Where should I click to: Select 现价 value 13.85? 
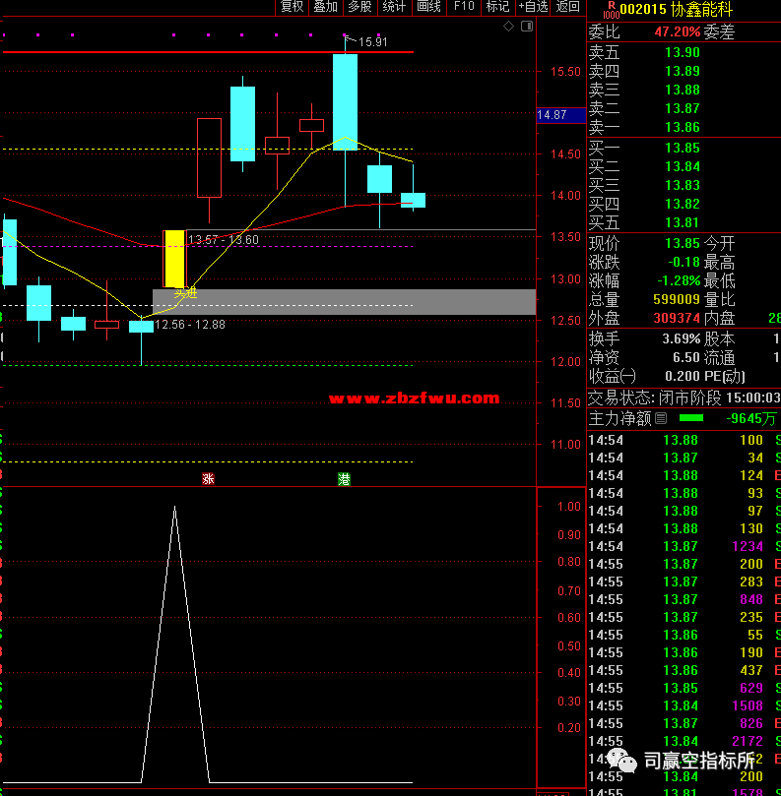(683, 244)
